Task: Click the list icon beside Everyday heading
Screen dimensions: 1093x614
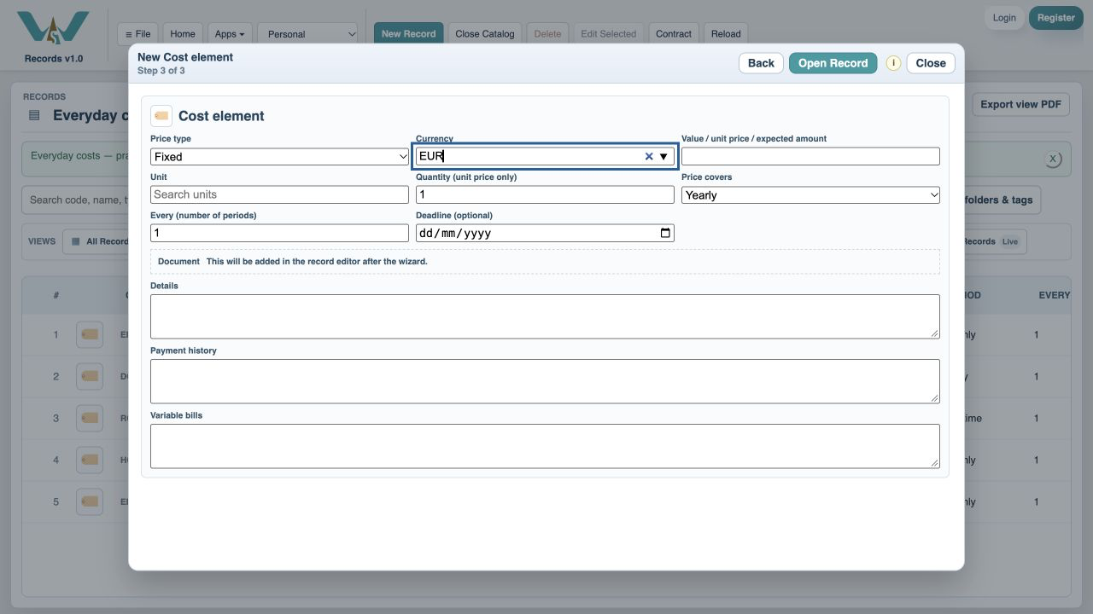Action: tap(34, 115)
